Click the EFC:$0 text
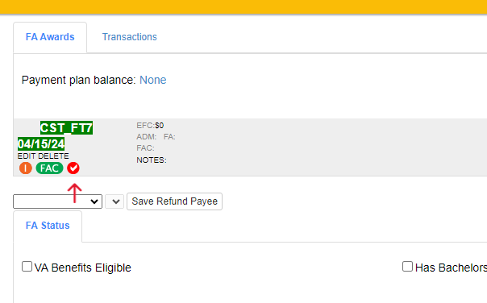The width and height of the screenshot is (487, 303). [150, 126]
